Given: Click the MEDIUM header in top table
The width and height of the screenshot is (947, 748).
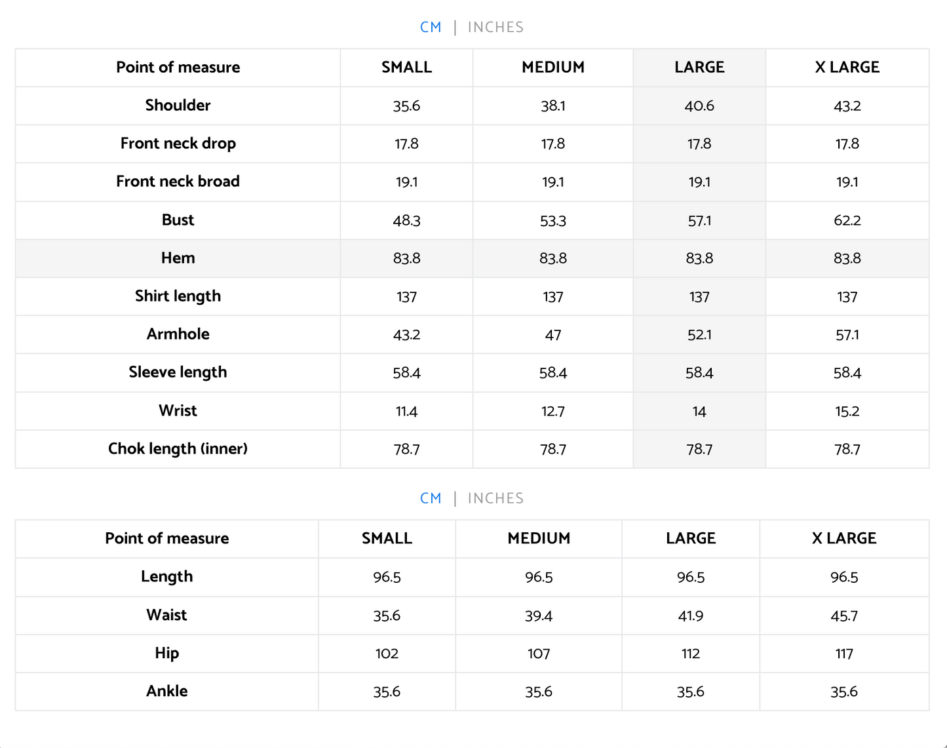Looking at the screenshot, I should (x=553, y=68).
